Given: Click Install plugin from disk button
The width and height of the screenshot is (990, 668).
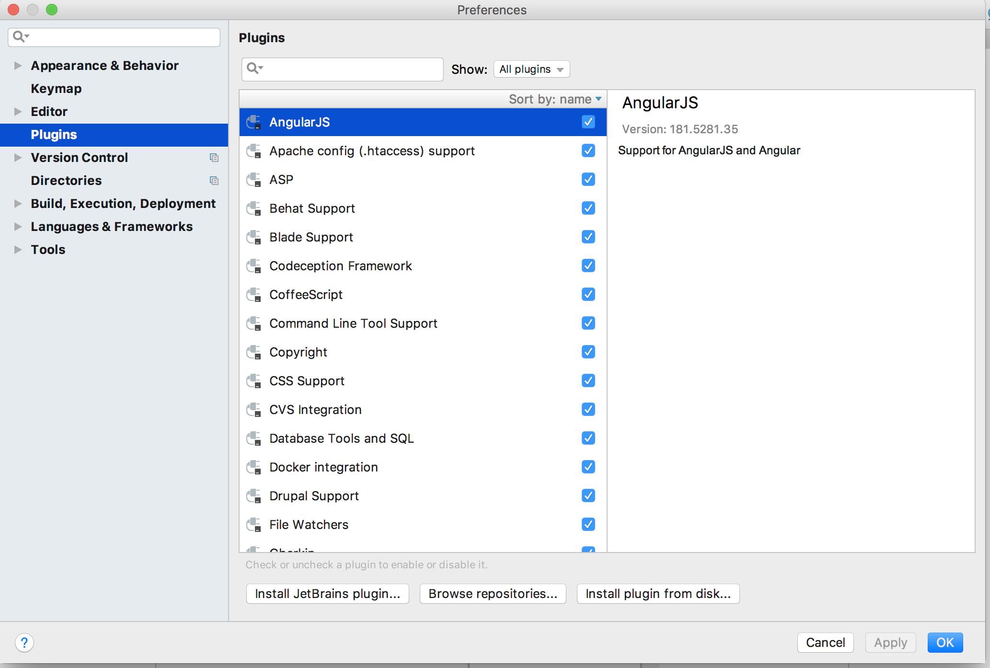Looking at the screenshot, I should tap(658, 594).
